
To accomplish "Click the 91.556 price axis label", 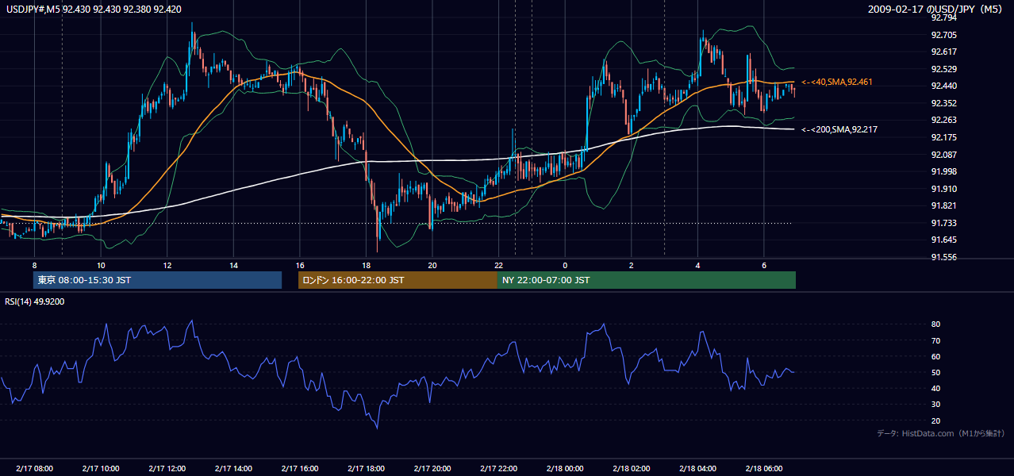I will pyautogui.click(x=944, y=257).
